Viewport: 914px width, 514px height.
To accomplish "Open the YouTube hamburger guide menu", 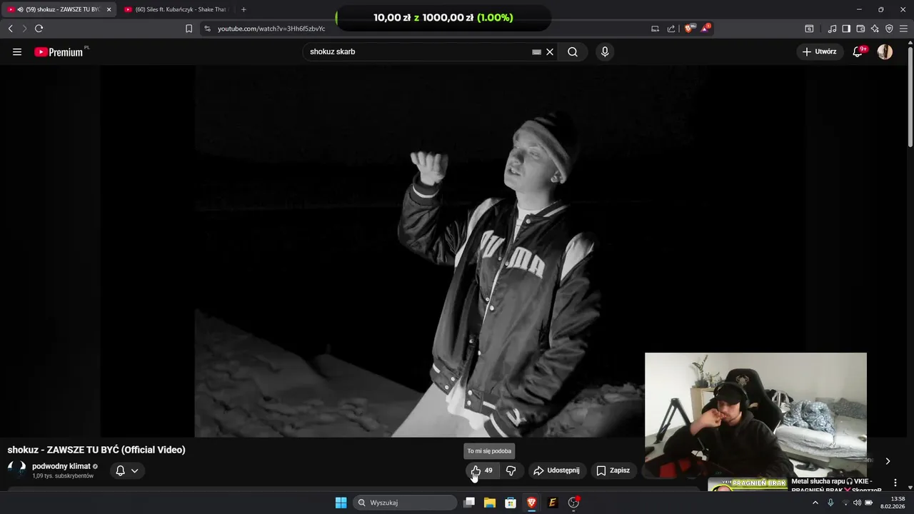I will (17, 51).
